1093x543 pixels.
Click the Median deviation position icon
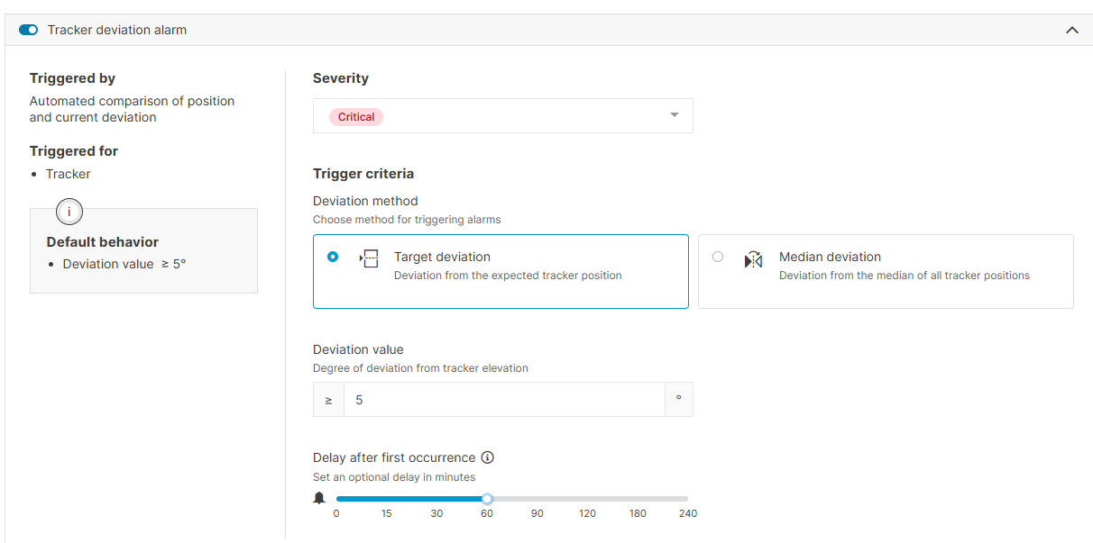754,258
